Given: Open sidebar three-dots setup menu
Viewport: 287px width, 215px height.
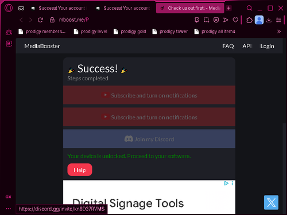Looking at the screenshot, I should 9,209.
